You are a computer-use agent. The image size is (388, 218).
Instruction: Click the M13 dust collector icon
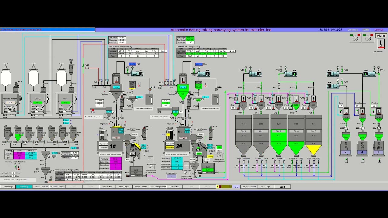point(145,132)
